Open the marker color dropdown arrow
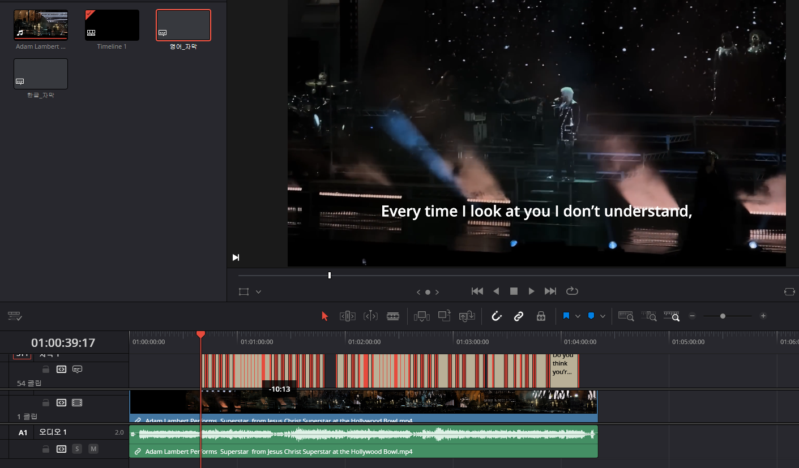The height and width of the screenshot is (468, 799). (x=603, y=316)
